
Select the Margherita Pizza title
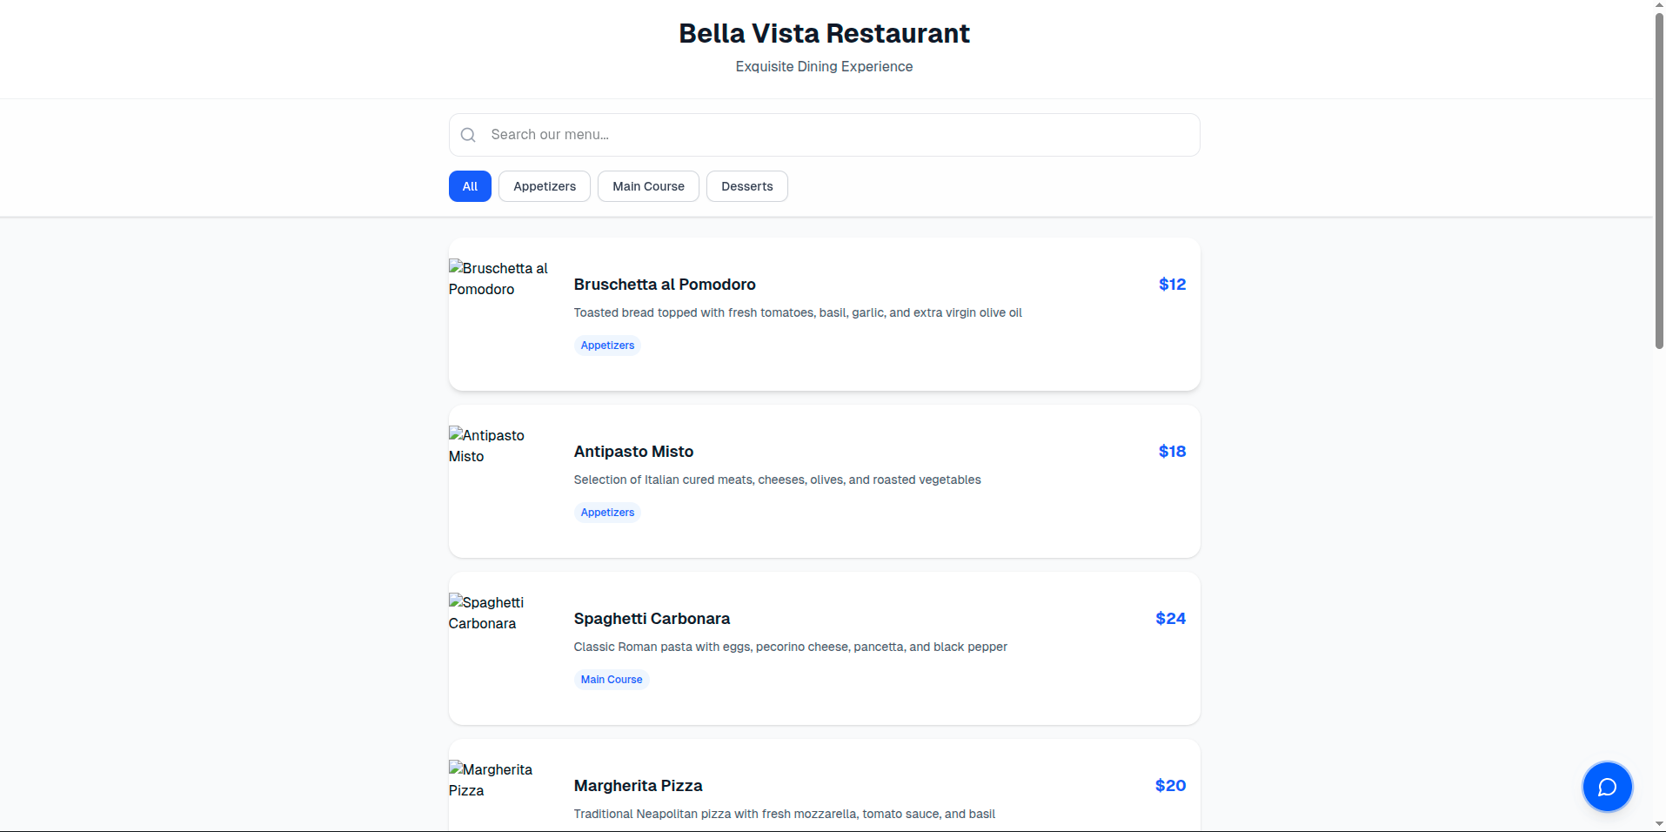[x=638, y=786]
